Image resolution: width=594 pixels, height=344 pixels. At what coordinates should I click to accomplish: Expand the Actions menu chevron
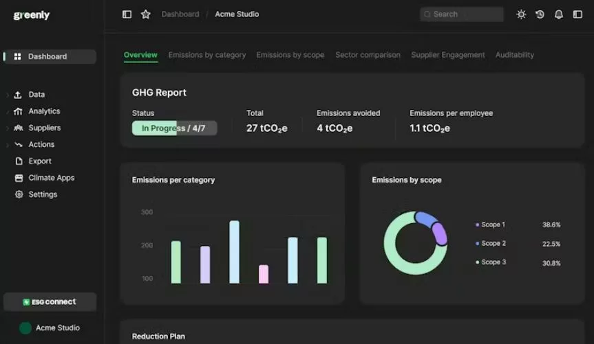pyautogui.click(x=7, y=145)
